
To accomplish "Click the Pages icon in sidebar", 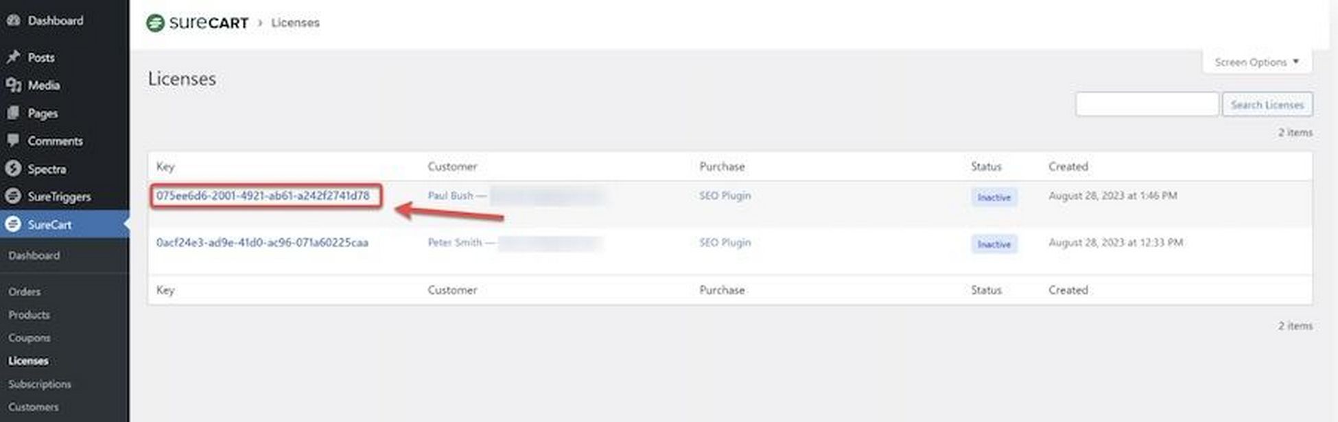I will click(x=13, y=113).
